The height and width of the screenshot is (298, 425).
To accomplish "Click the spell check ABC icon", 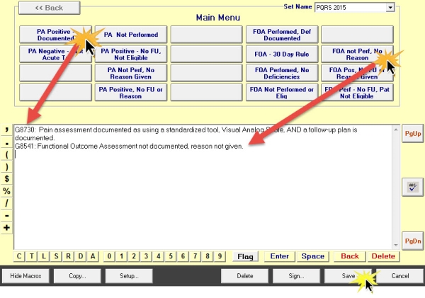I will point(411,185).
